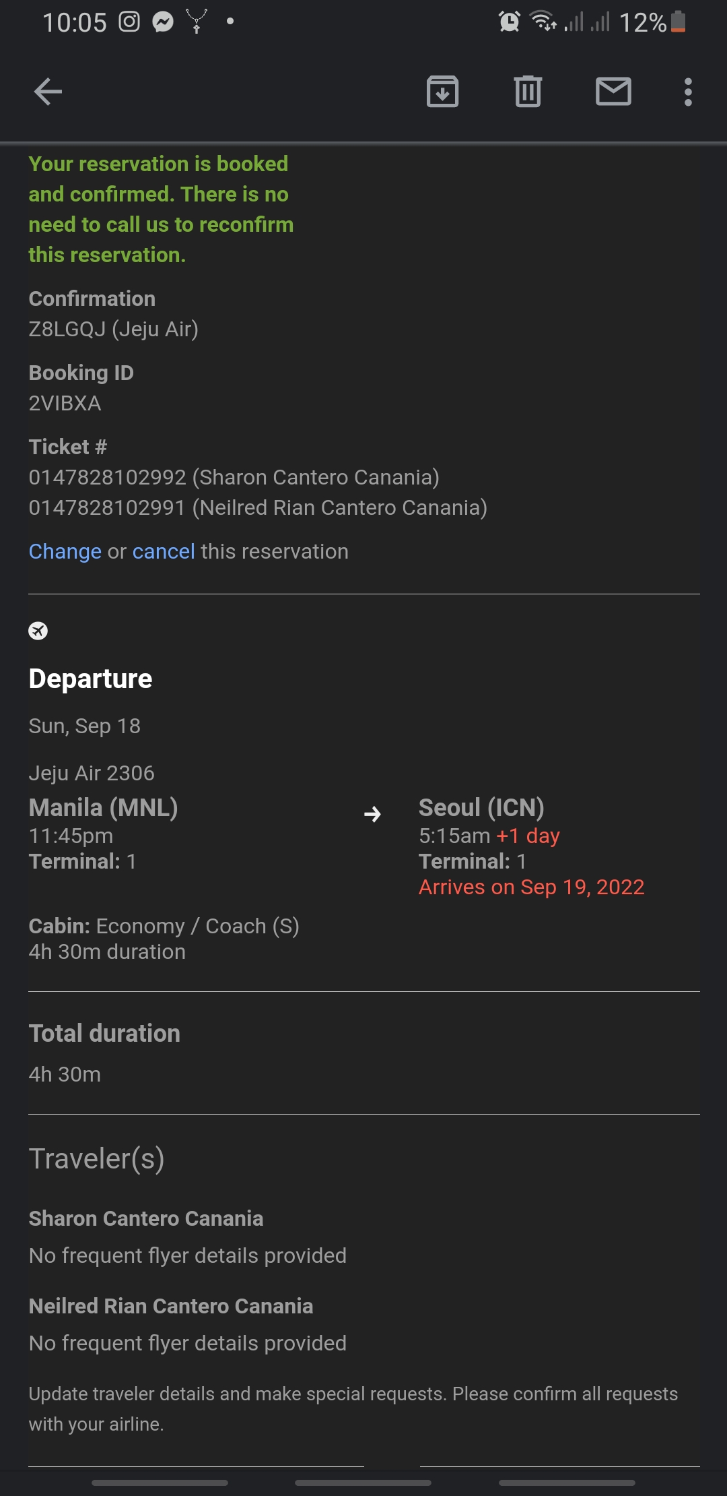Image resolution: width=727 pixels, height=1496 pixels.
Task: Tap the Z8LGQJ confirmation code
Action: tap(67, 329)
